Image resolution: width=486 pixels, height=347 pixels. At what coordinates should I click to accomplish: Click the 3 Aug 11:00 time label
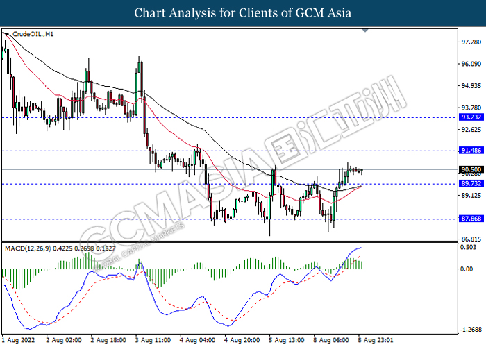tap(153, 340)
